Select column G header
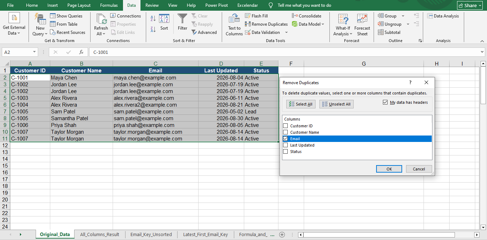The image size is (487, 240). point(364,64)
